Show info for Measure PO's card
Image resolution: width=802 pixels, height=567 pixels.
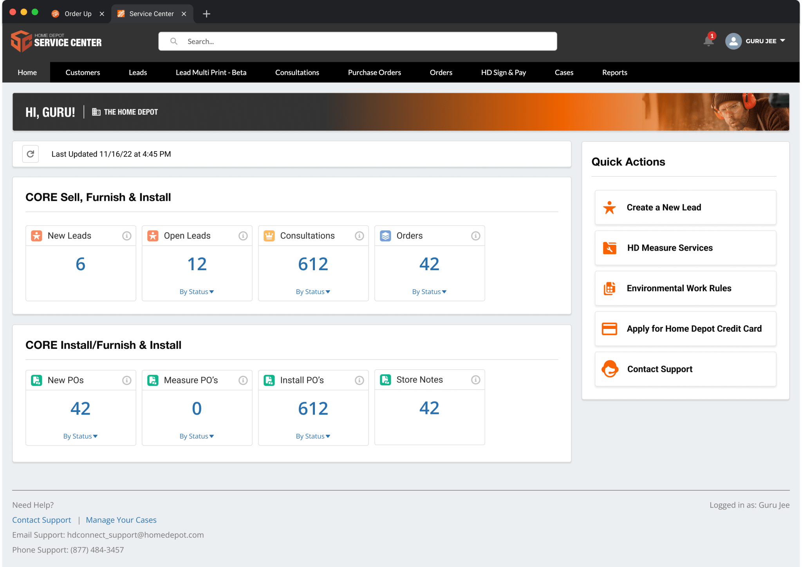pos(243,380)
